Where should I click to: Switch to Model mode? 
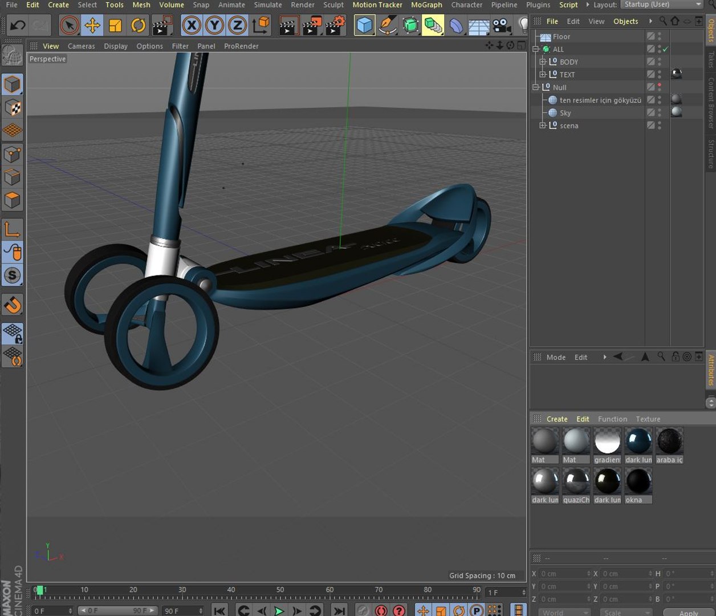point(13,84)
